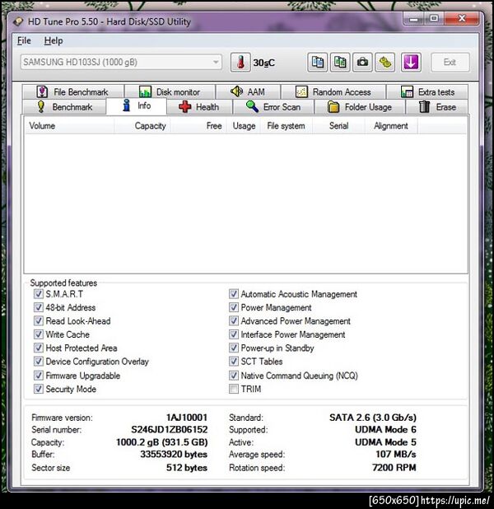Click the serial number value S246JD1ZB06152
The height and width of the screenshot is (509, 494).
[169, 429]
